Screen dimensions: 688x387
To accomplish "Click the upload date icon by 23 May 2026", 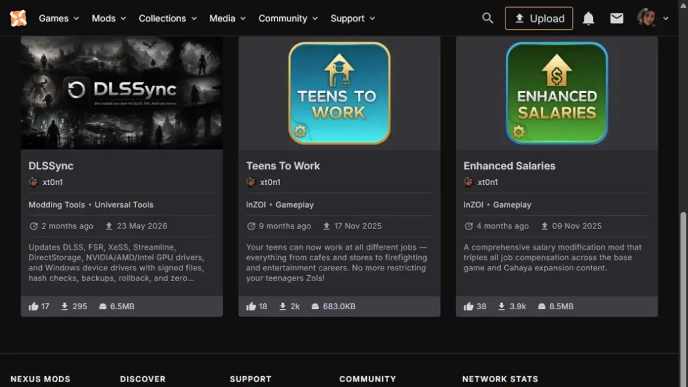I will [109, 226].
